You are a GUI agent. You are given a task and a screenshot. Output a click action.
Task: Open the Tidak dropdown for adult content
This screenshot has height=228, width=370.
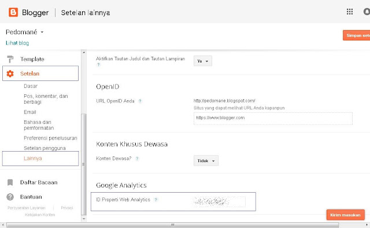click(206, 161)
